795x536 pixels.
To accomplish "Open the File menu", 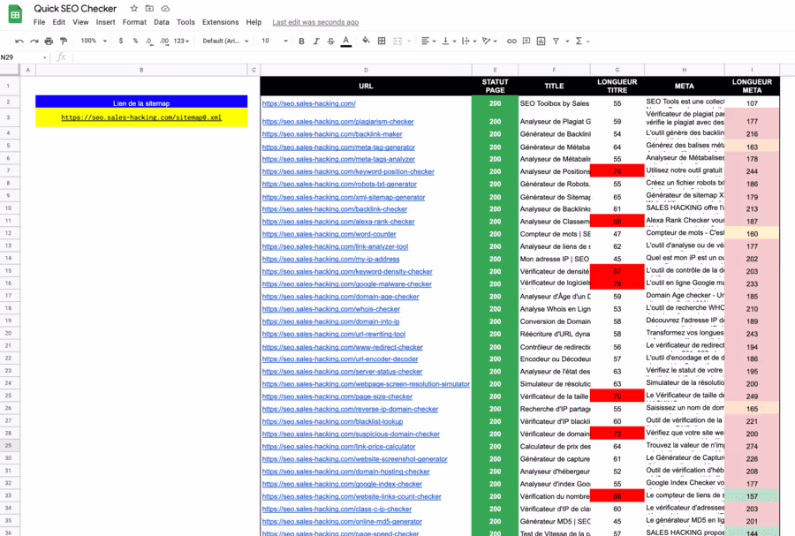I will click(39, 22).
